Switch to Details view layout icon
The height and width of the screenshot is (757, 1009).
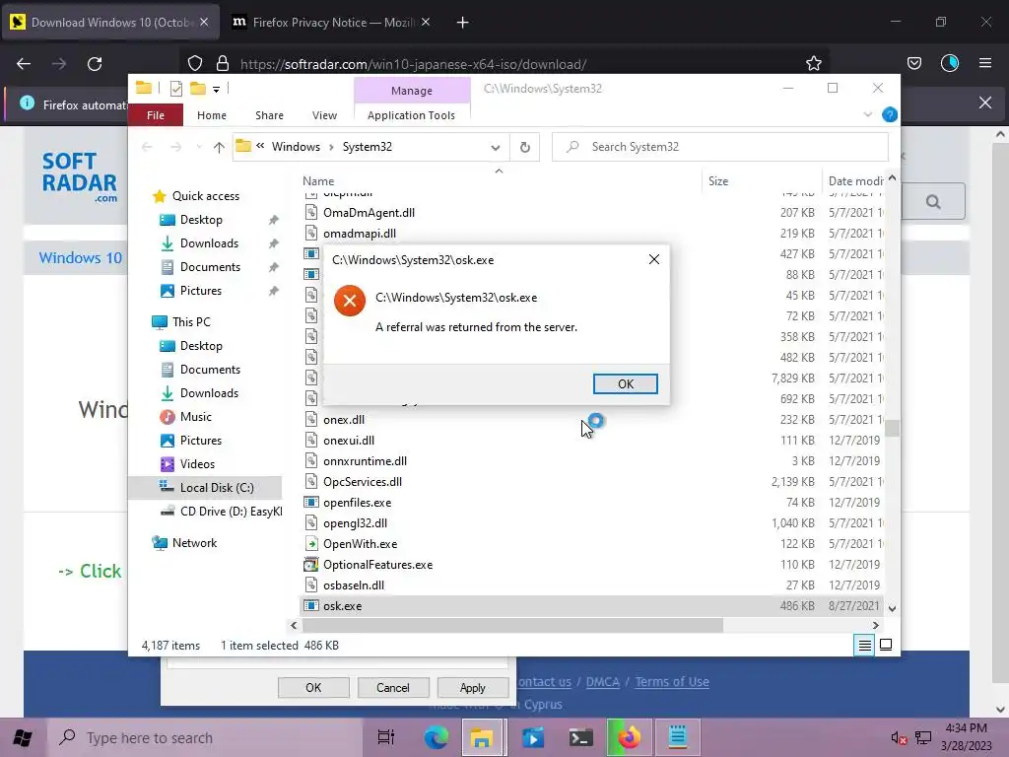[865, 645]
